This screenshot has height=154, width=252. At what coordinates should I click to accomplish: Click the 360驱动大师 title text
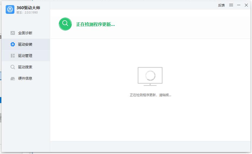pos(28,8)
